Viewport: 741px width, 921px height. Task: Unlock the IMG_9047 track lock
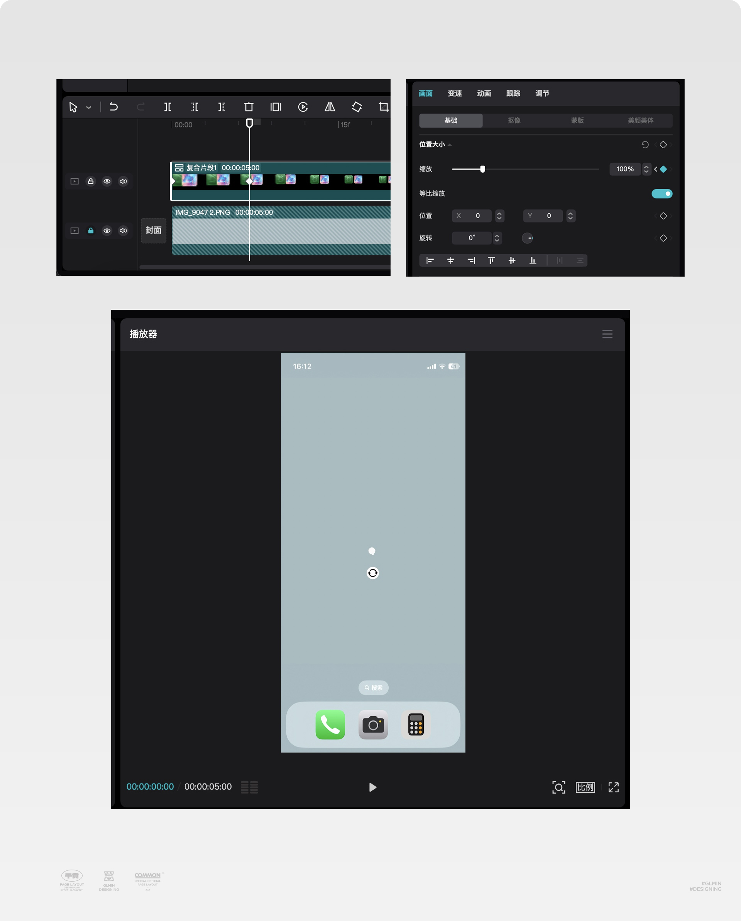click(x=91, y=231)
